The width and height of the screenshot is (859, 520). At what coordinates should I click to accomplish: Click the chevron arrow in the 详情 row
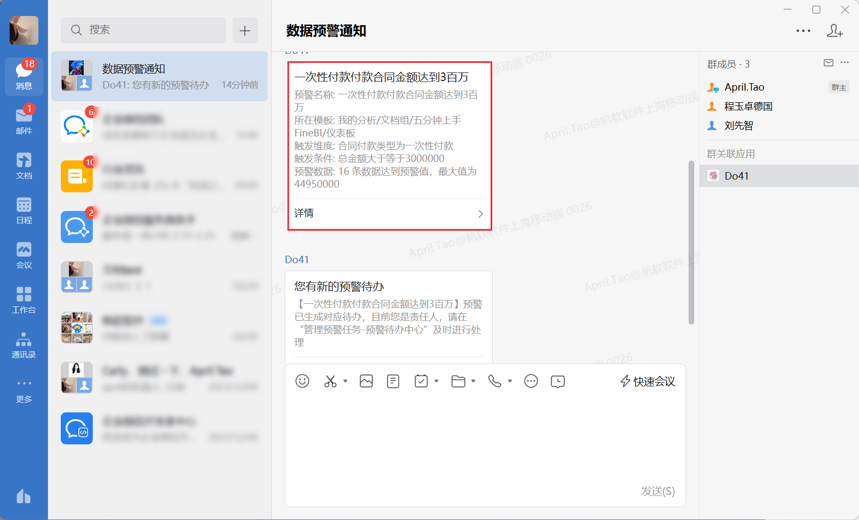click(x=480, y=214)
